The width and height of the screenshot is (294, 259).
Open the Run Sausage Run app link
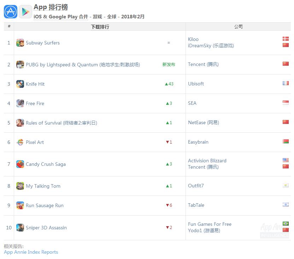click(x=45, y=206)
